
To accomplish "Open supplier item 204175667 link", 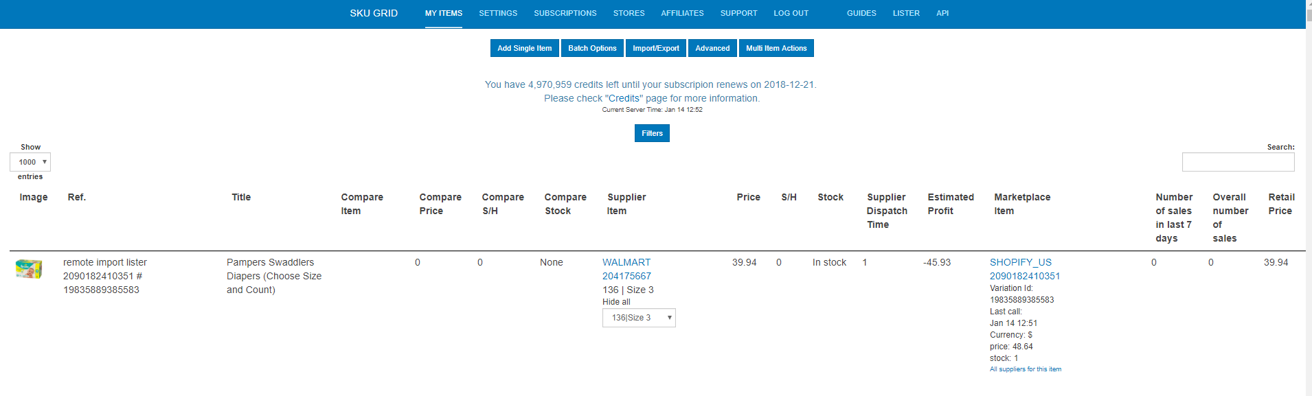I will (626, 276).
